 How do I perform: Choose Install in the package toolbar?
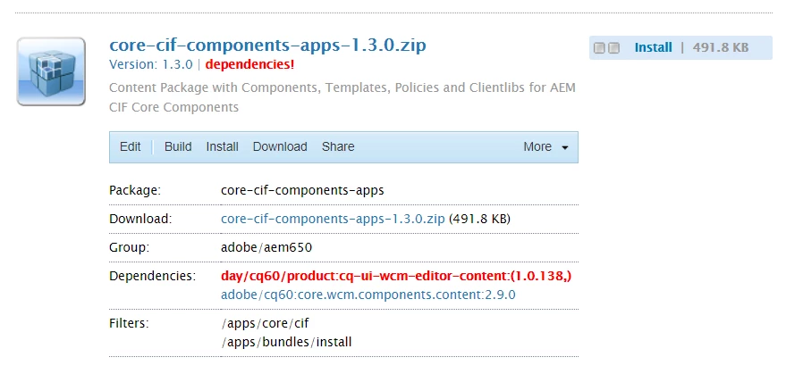click(x=223, y=146)
